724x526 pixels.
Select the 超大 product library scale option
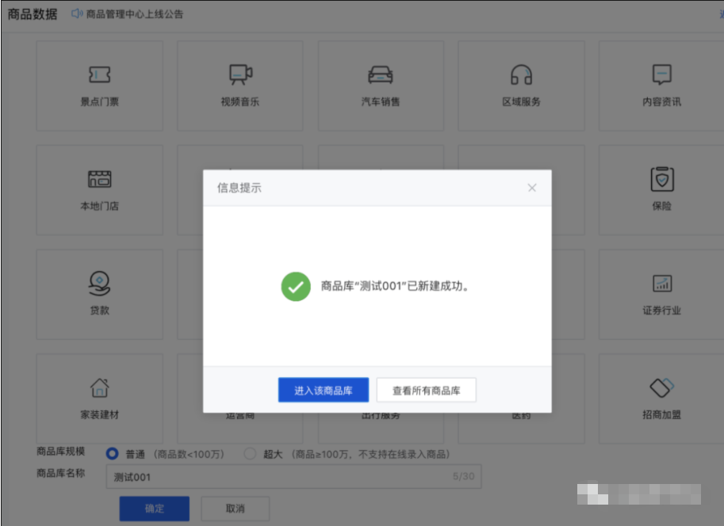(x=248, y=454)
